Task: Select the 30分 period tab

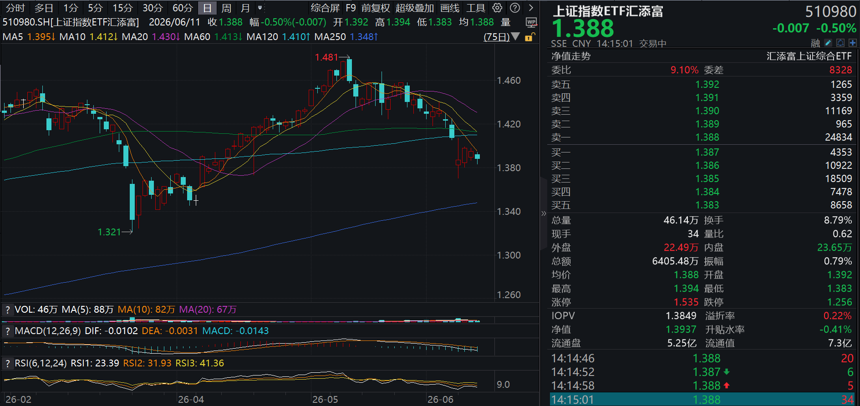Action: pyautogui.click(x=153, y=8)
